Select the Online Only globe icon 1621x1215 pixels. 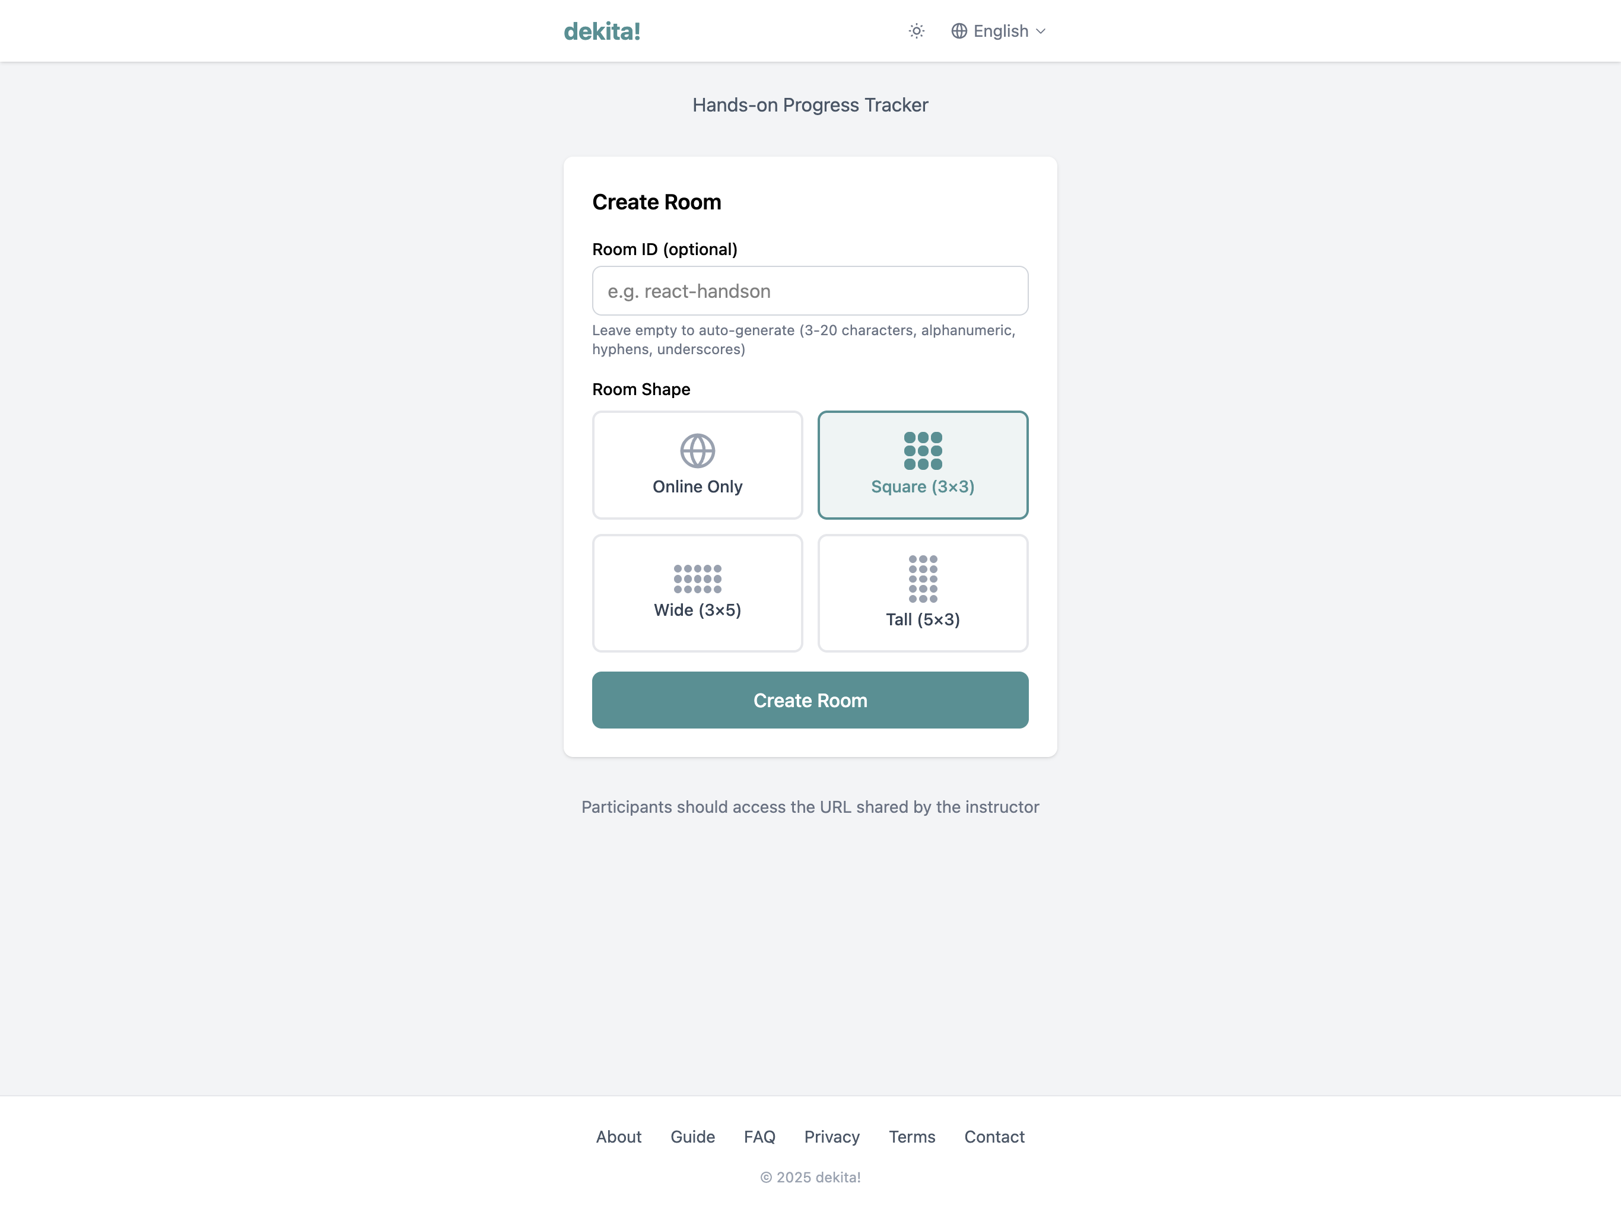(697, 452)
